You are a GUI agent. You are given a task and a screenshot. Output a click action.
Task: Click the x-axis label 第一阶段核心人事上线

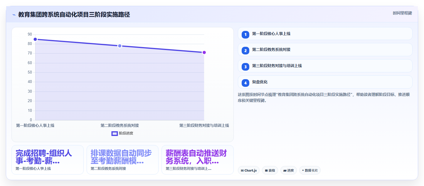click(35, 125)
